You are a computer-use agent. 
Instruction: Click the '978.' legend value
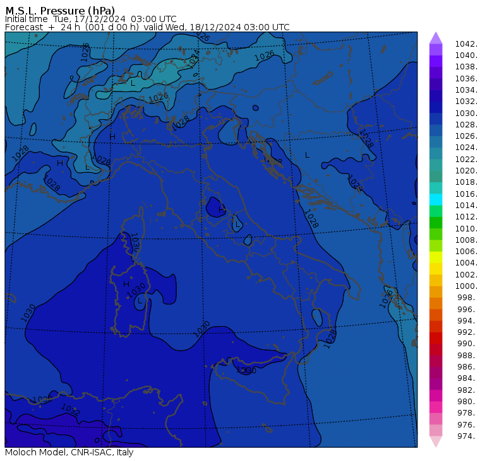coord(467,413)
